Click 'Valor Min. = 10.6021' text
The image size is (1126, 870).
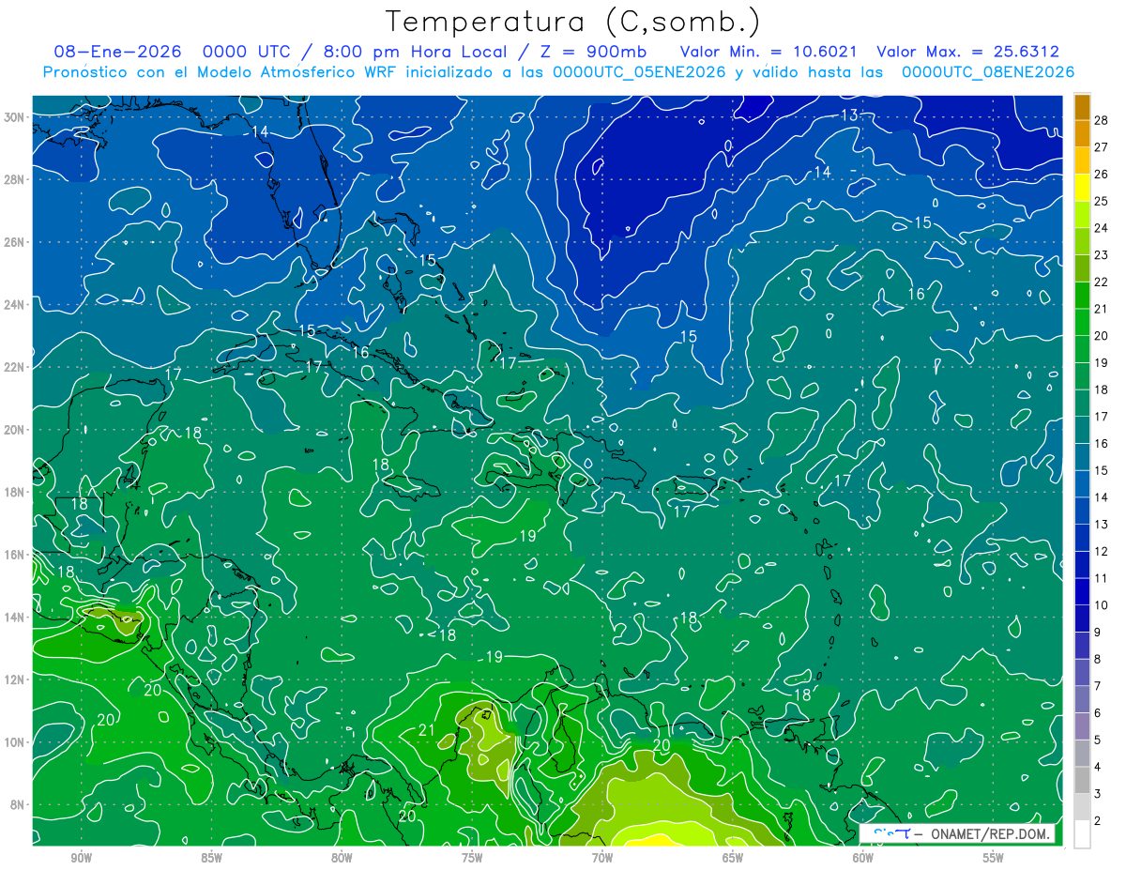tap(767, 53)
